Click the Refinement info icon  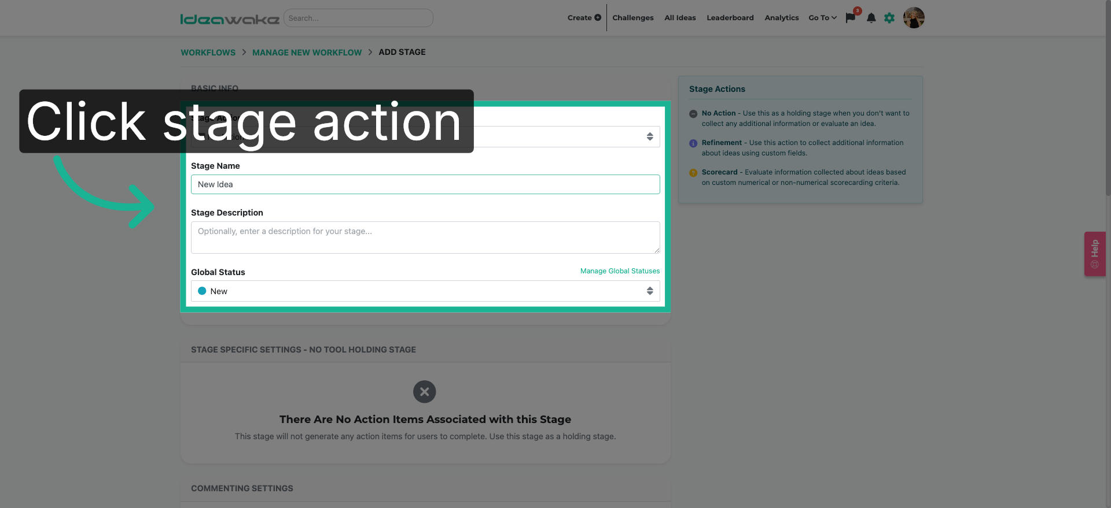point(693,143)
